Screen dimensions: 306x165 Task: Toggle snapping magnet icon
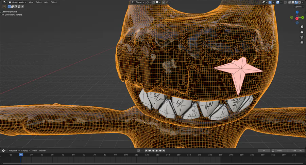click(154, 2)
